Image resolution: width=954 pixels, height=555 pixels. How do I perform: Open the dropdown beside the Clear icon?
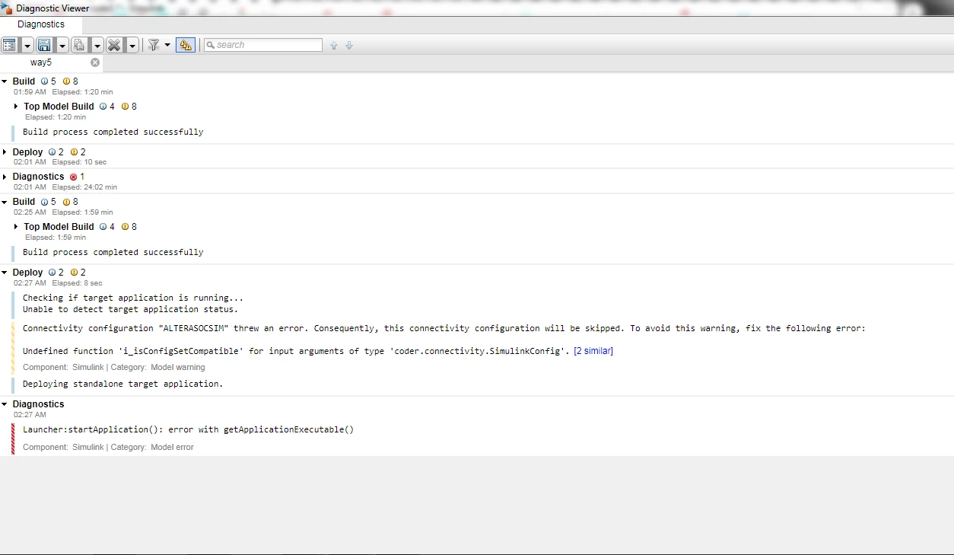pyautogui.click(x=132, y=45)
